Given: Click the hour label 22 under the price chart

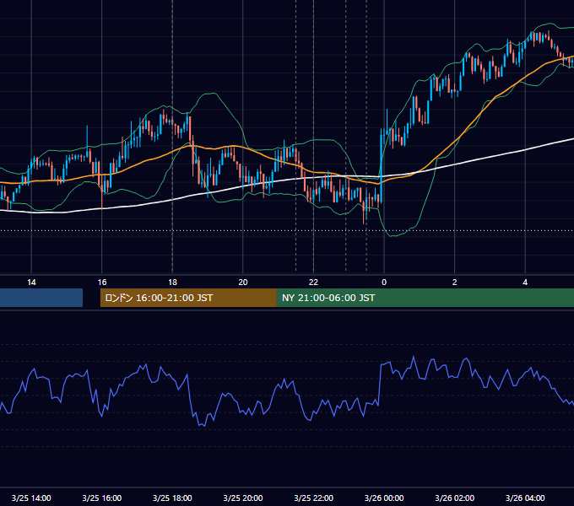Looking at the screenshot, I should click(313, 283).
